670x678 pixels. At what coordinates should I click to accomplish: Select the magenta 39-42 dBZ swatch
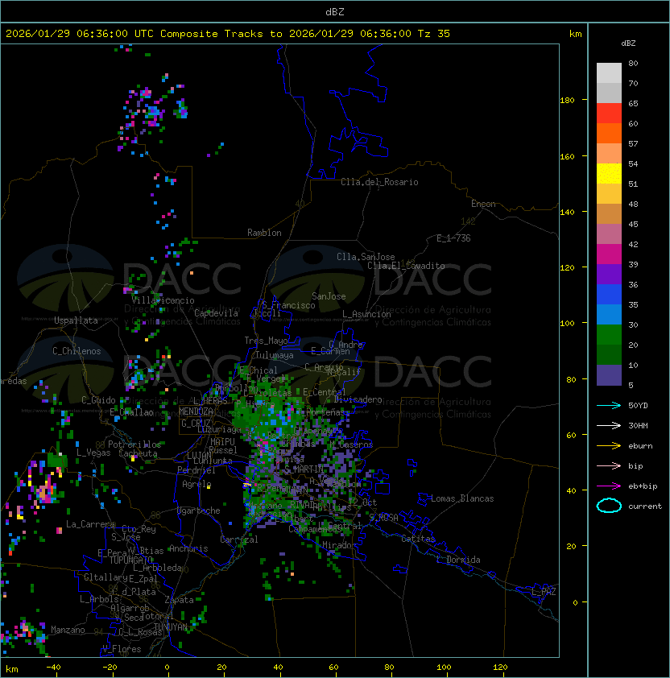point(609,254)
